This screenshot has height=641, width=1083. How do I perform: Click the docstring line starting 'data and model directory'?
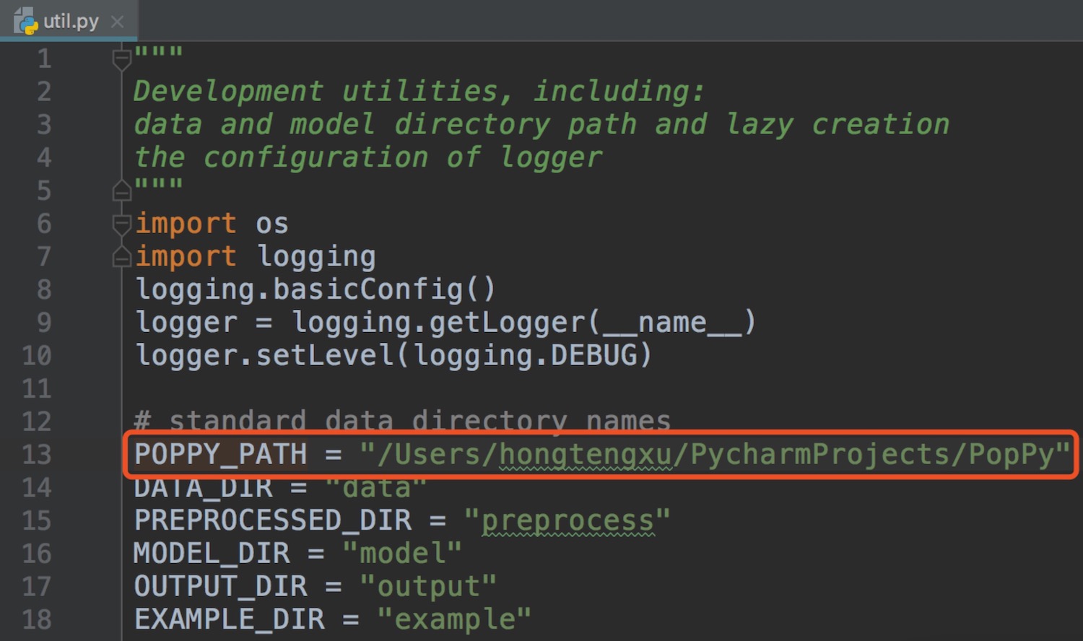(x=541, y=125)
